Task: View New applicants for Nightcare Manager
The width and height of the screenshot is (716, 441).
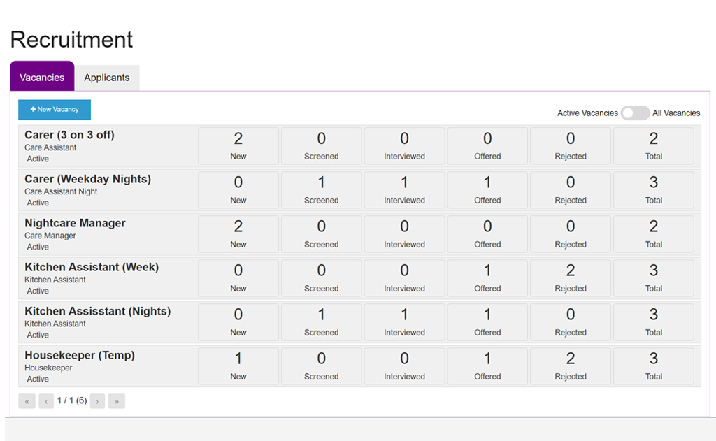Action: click(x=238, y=234)
